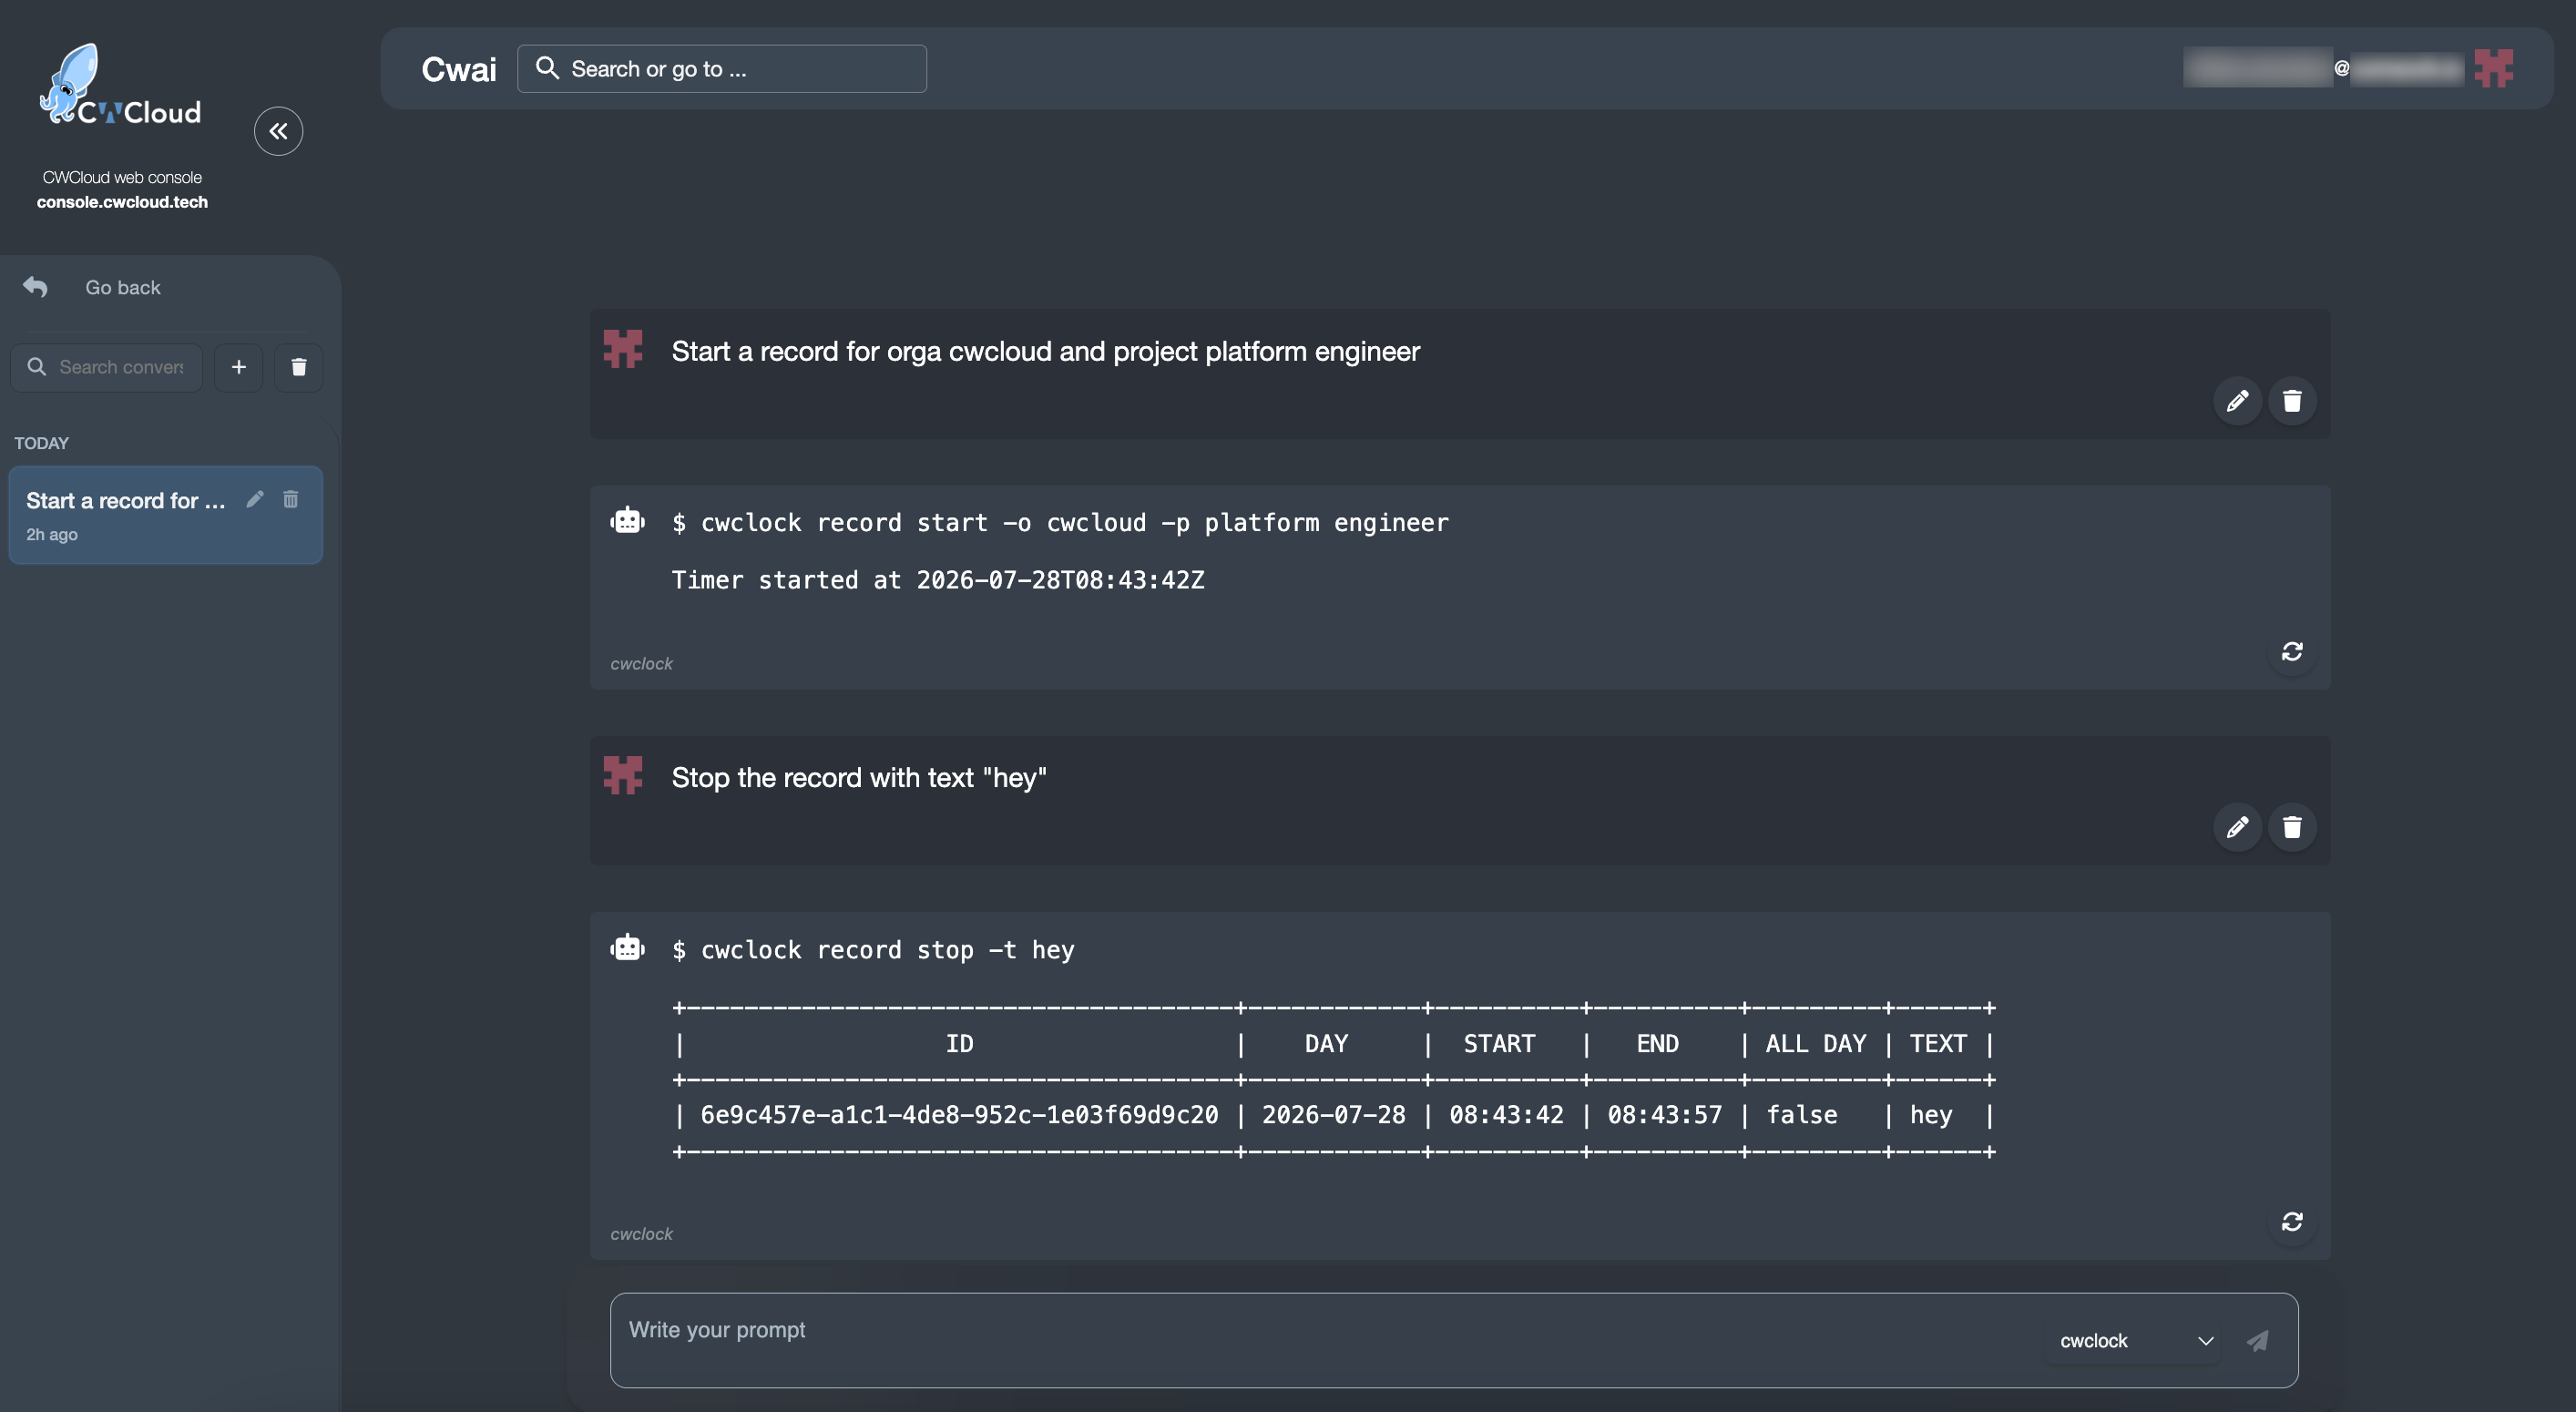Click the CWCloud squid logo

pos(119,85)
